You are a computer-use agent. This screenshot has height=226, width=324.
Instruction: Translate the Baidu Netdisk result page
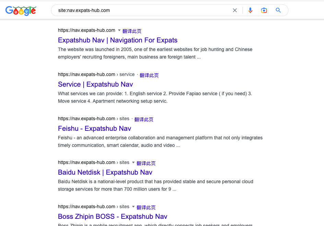pyautogui.click(x=146, y=163)
